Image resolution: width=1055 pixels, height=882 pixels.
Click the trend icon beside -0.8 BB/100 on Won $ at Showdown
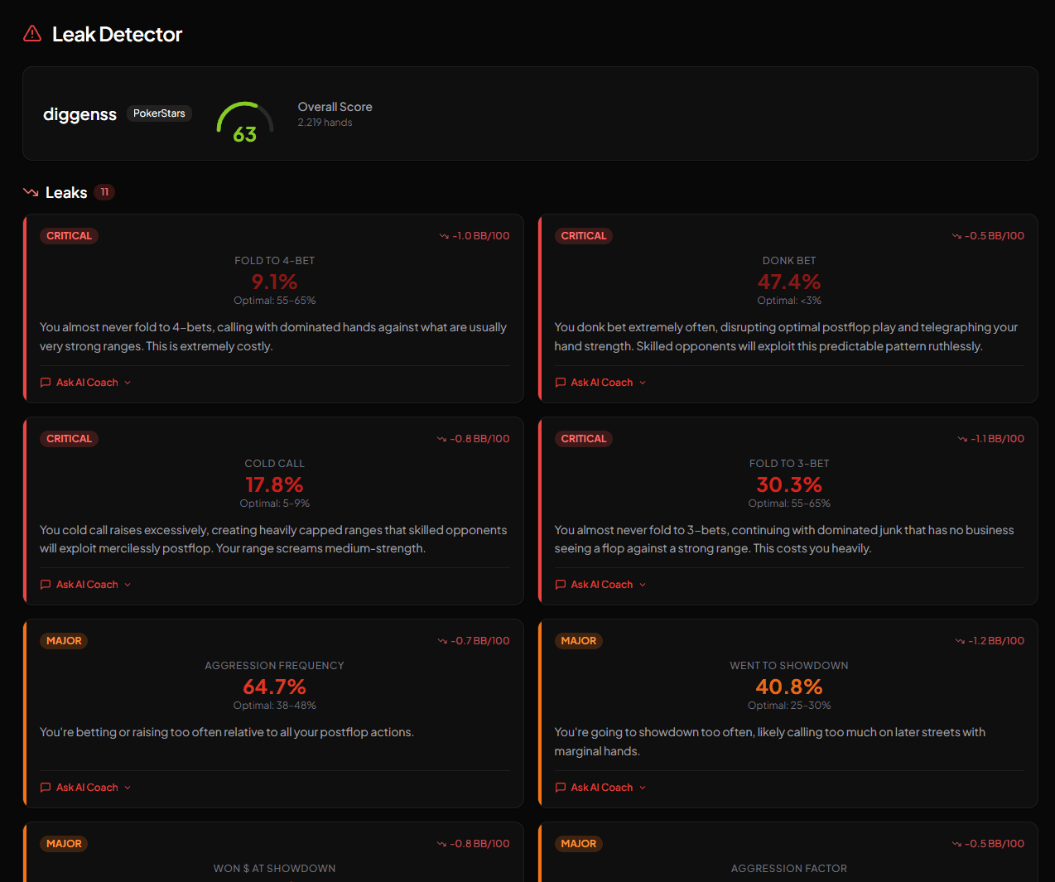tap(443, 843)
